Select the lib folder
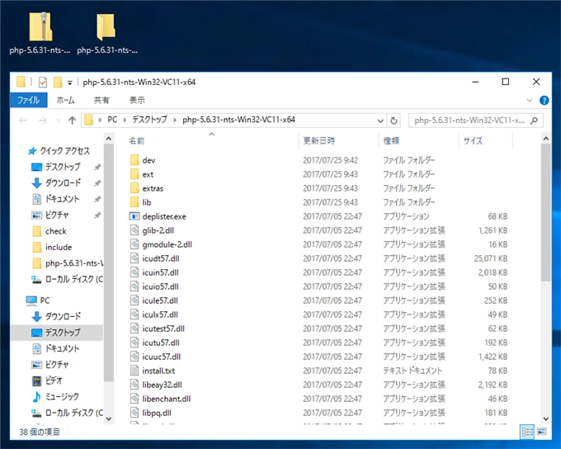Viewport: 561px width, 449px height. coord(140,202)
